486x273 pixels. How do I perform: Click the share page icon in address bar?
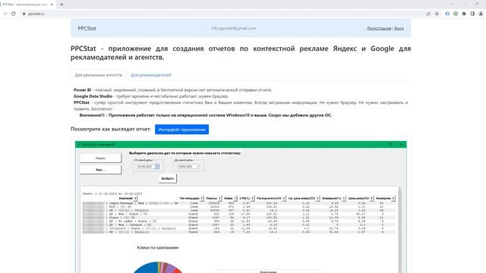[x=428, y=14]
